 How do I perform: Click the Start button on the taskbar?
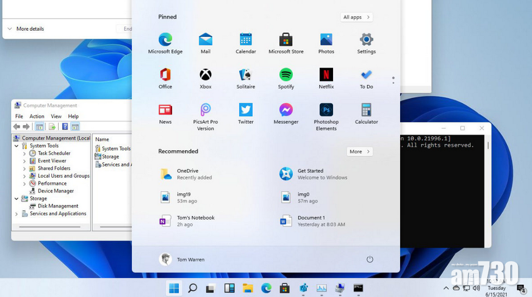(x=174, y=288)
